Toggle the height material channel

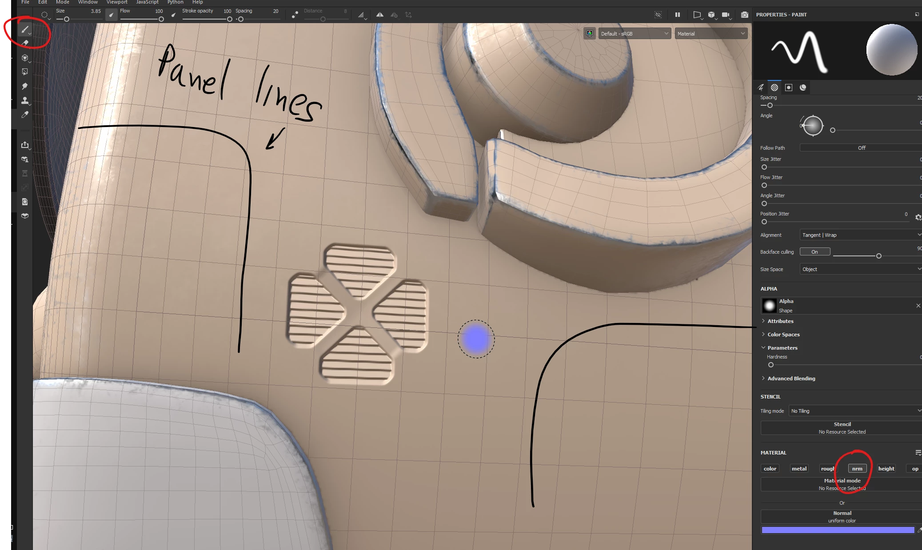point(886,469)
